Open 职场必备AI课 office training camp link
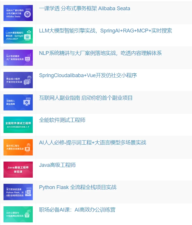 click(77, 210)
